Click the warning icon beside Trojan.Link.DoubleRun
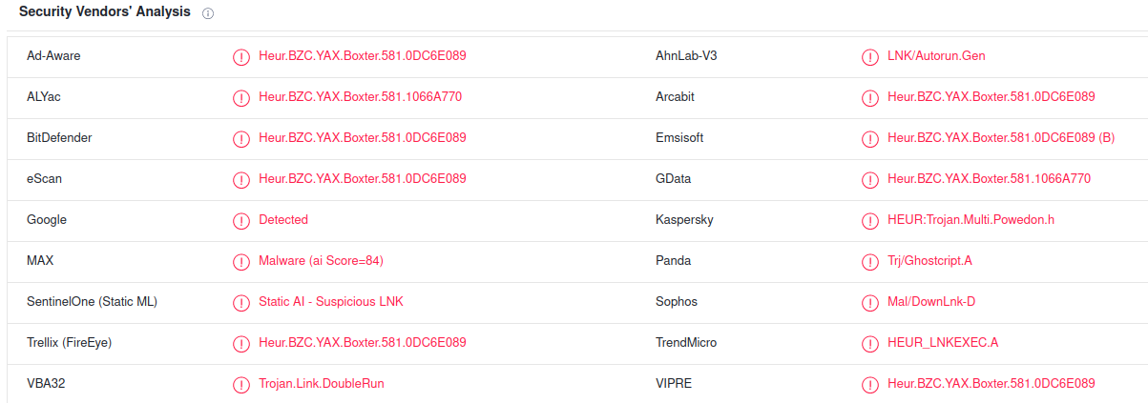Image resolution: width=1148 pixels, height=403 pixels. [241, 385]
